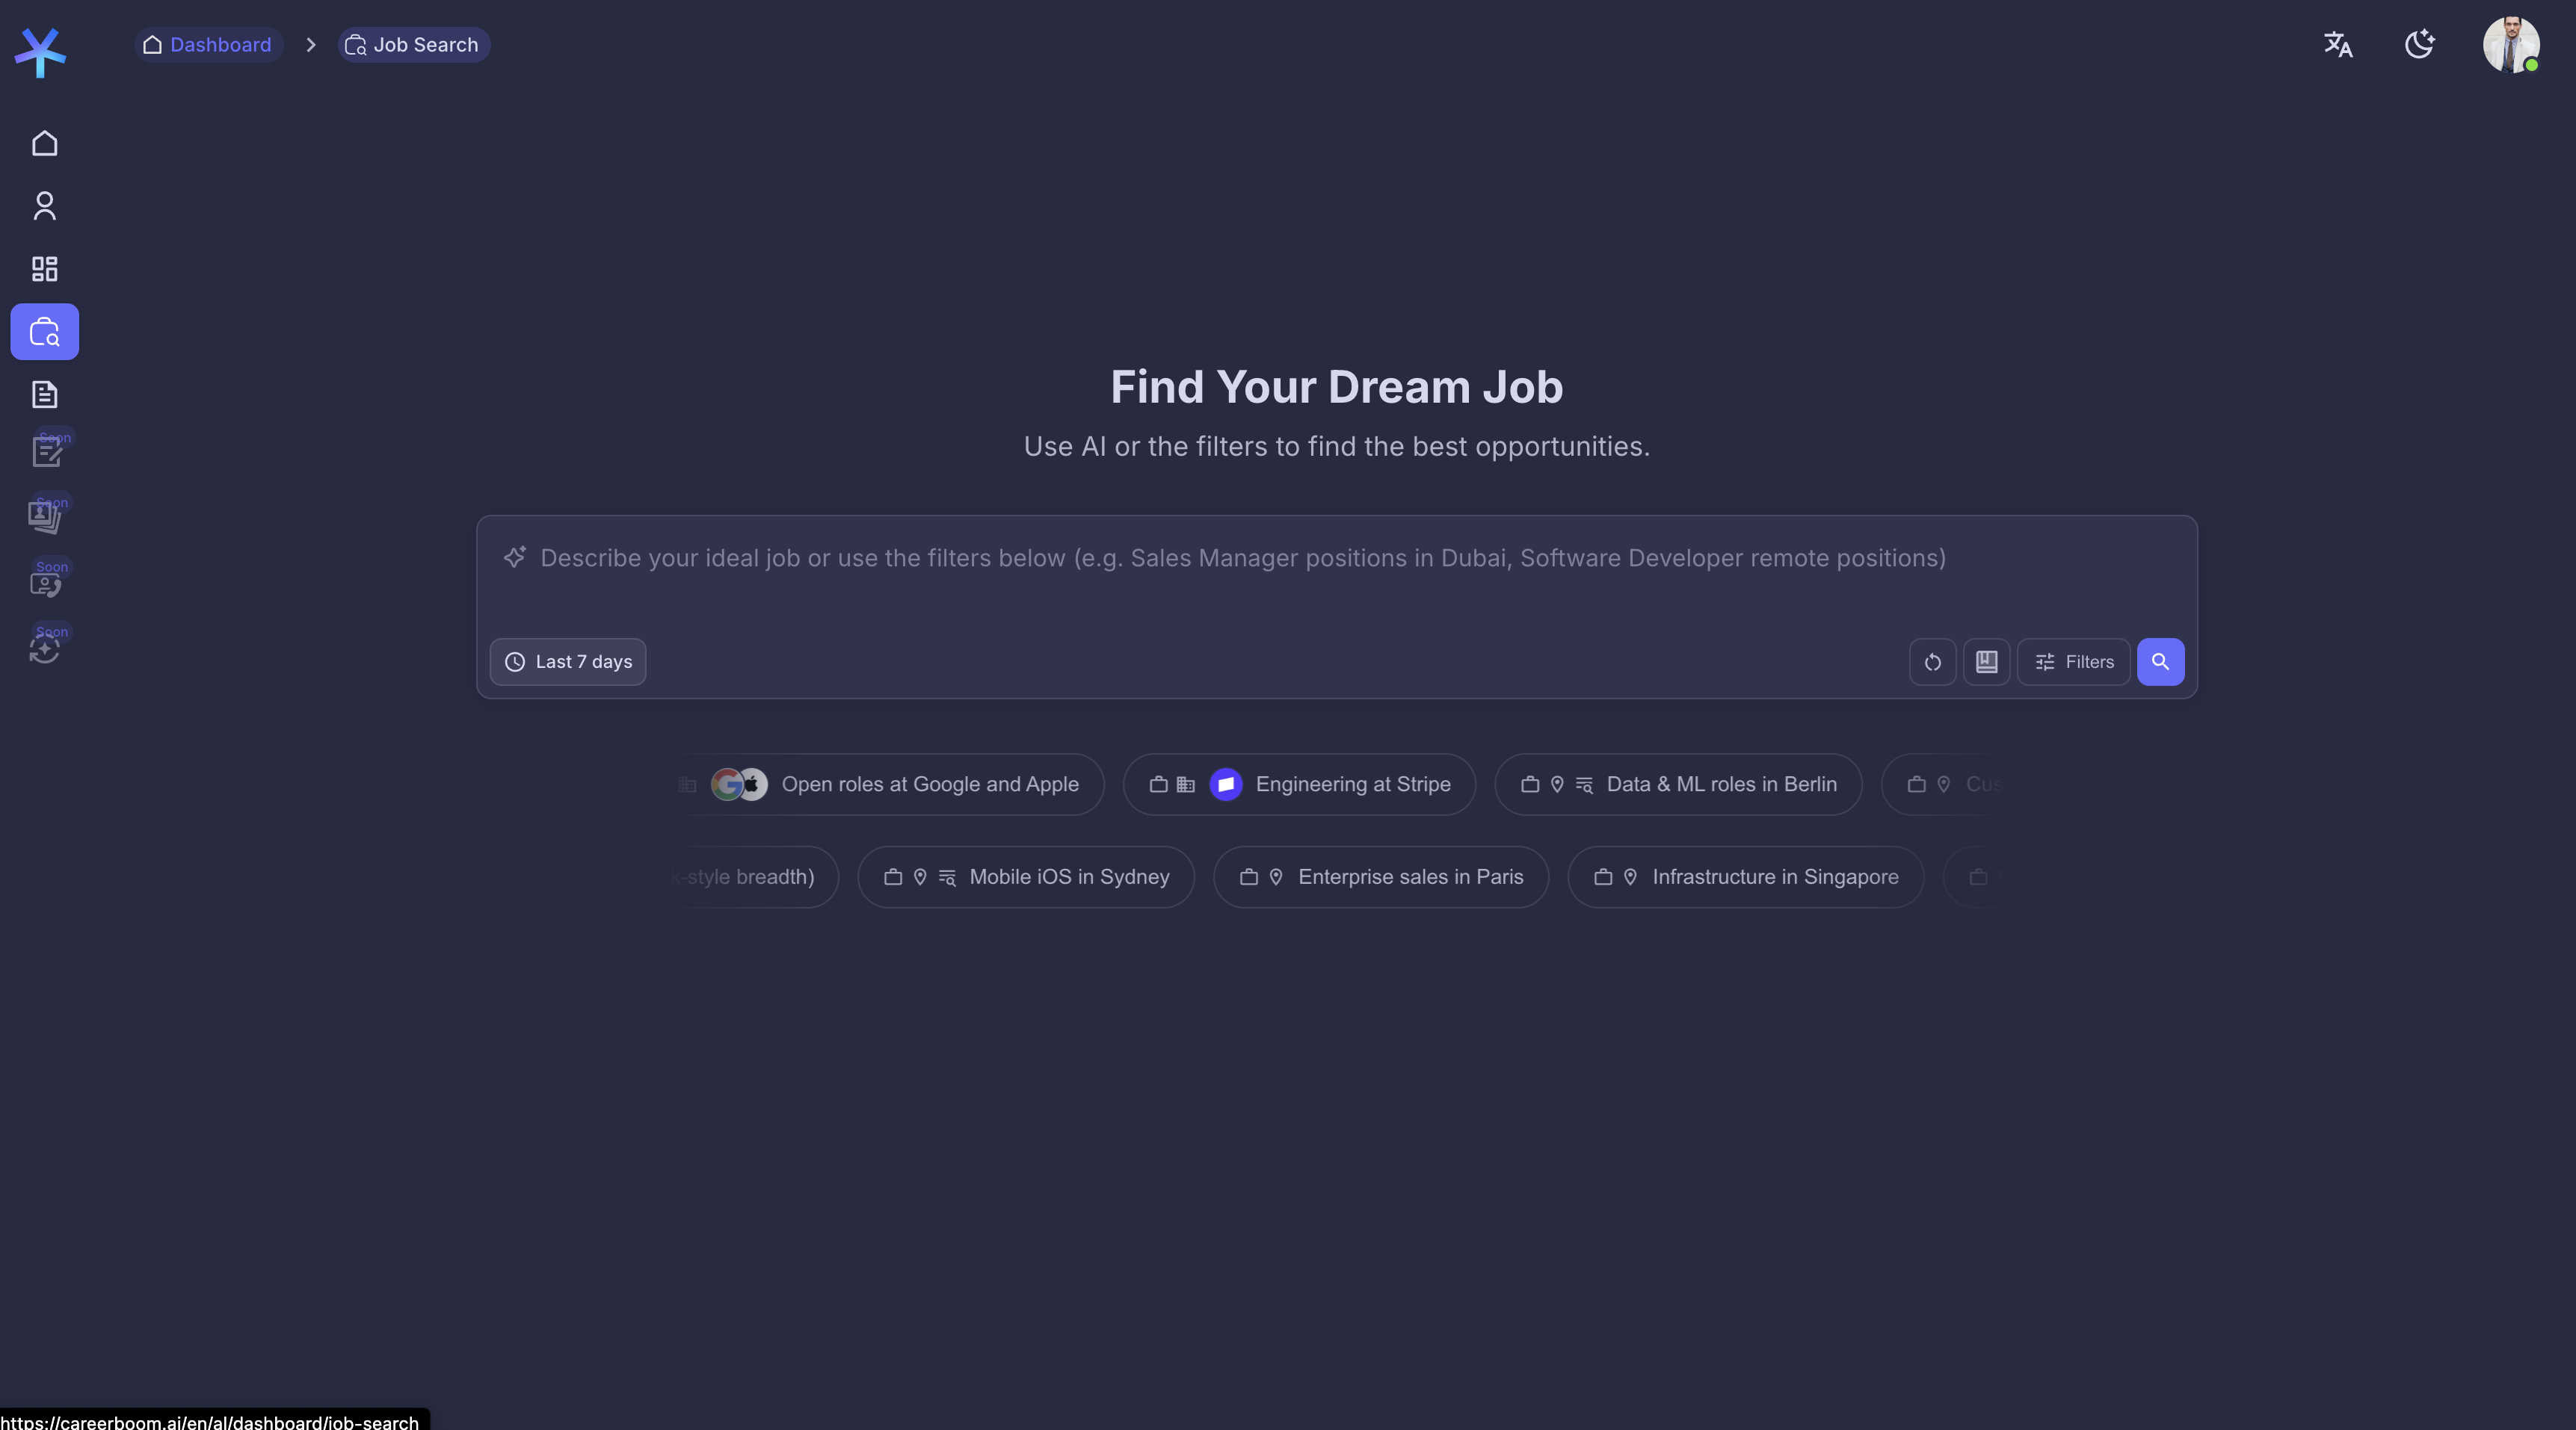Image resolution: width=2576 pixels, height=1430 pixels.
Task: Click the reset search icon button
Action: (1932, 663)
